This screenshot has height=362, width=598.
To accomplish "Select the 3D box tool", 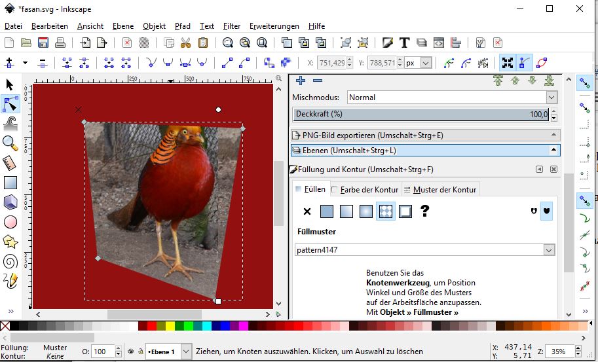I will (10, 202).
